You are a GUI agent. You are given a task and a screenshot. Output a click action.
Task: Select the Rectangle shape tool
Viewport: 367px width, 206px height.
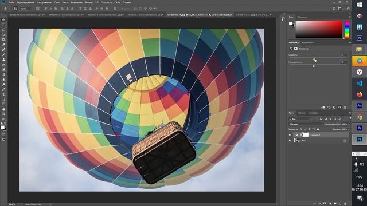3,104
